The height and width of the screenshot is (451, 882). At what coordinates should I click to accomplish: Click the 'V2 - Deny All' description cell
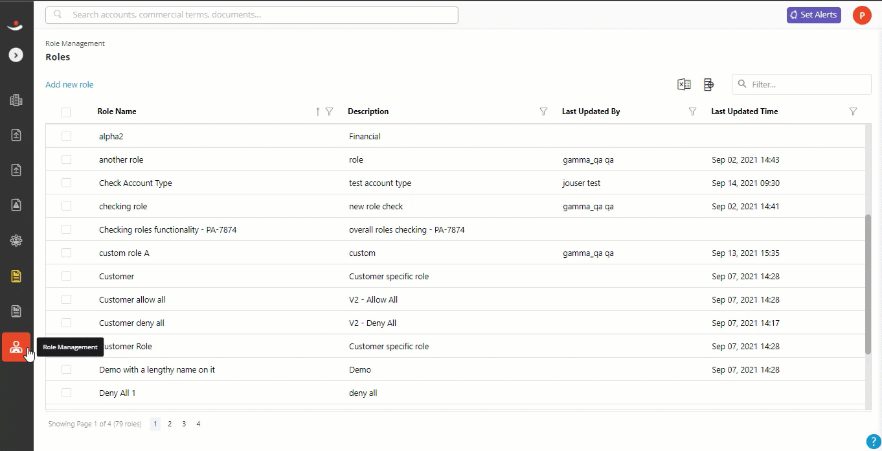pyautogui.click(x=372, y=323)
